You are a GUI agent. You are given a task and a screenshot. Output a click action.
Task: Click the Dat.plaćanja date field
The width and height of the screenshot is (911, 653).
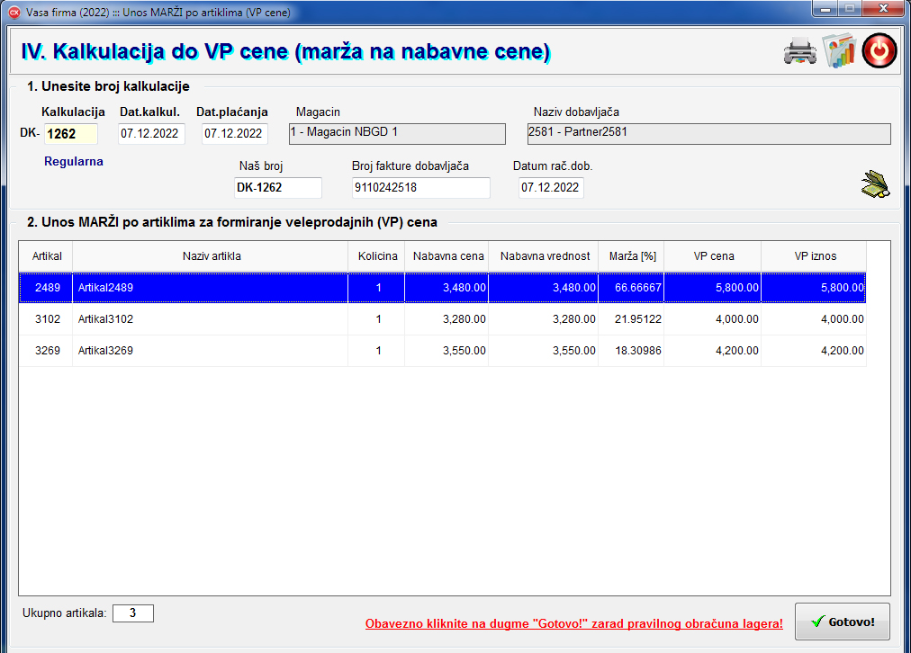[x=235, y=133]
